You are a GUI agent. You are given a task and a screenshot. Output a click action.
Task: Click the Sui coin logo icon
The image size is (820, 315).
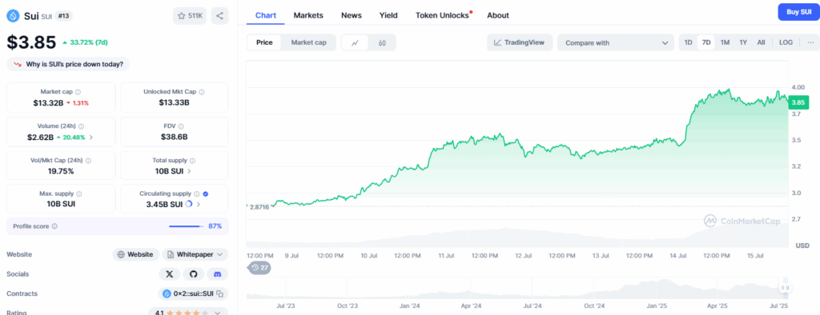coord(13,16)
